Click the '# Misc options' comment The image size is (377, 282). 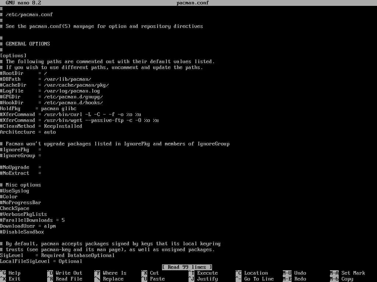tap(21, 185)
